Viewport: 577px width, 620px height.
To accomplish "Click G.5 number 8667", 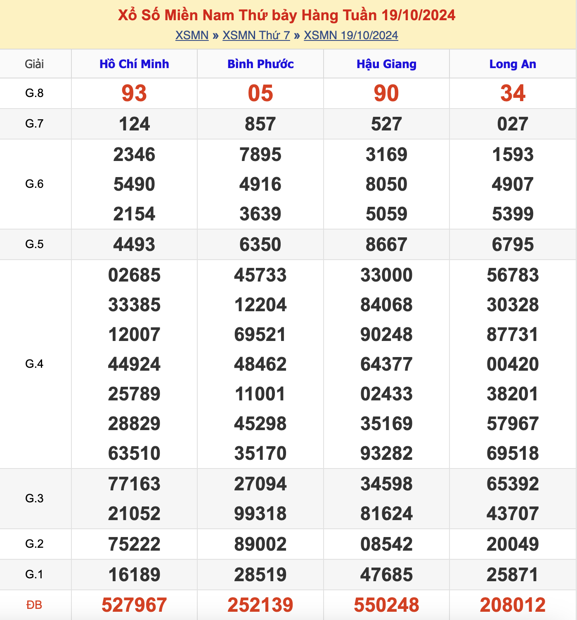I will 386,244.
